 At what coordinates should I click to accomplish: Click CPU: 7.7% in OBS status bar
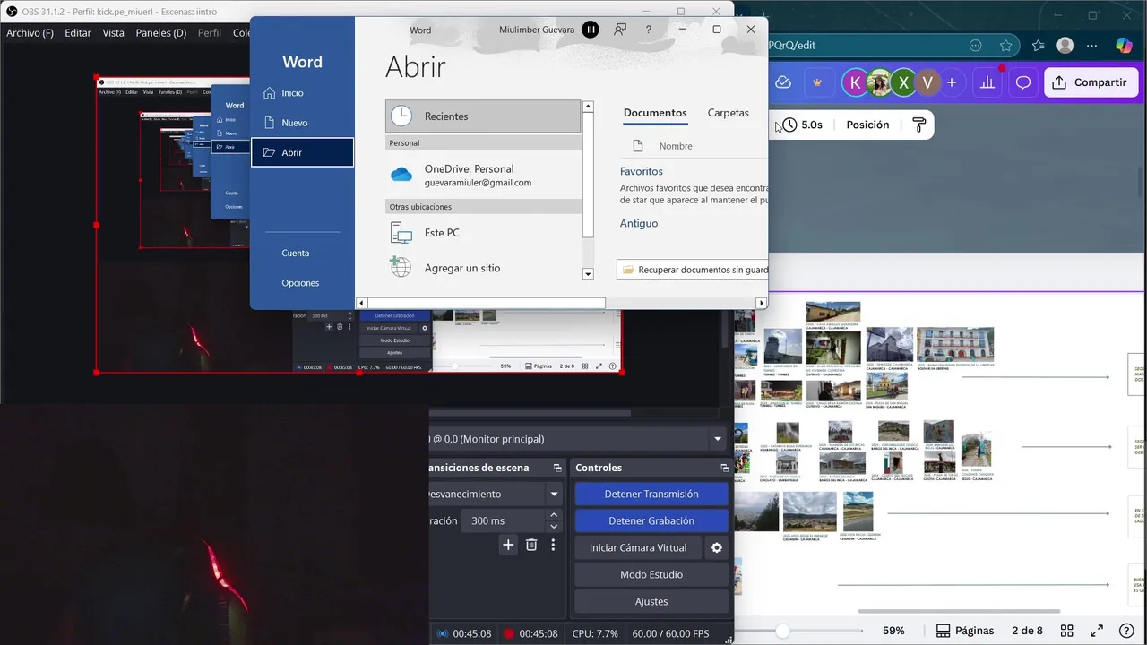pos(595,633)
